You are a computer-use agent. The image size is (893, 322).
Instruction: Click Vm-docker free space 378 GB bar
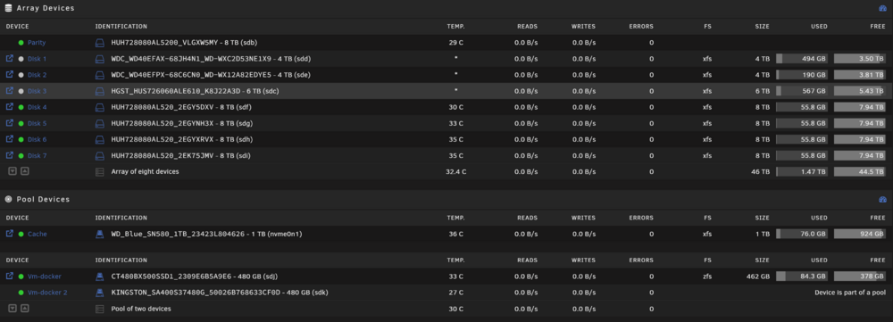860,277
